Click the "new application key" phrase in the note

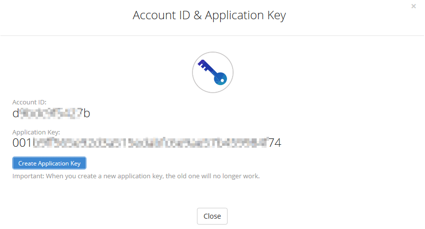(133, 176)
